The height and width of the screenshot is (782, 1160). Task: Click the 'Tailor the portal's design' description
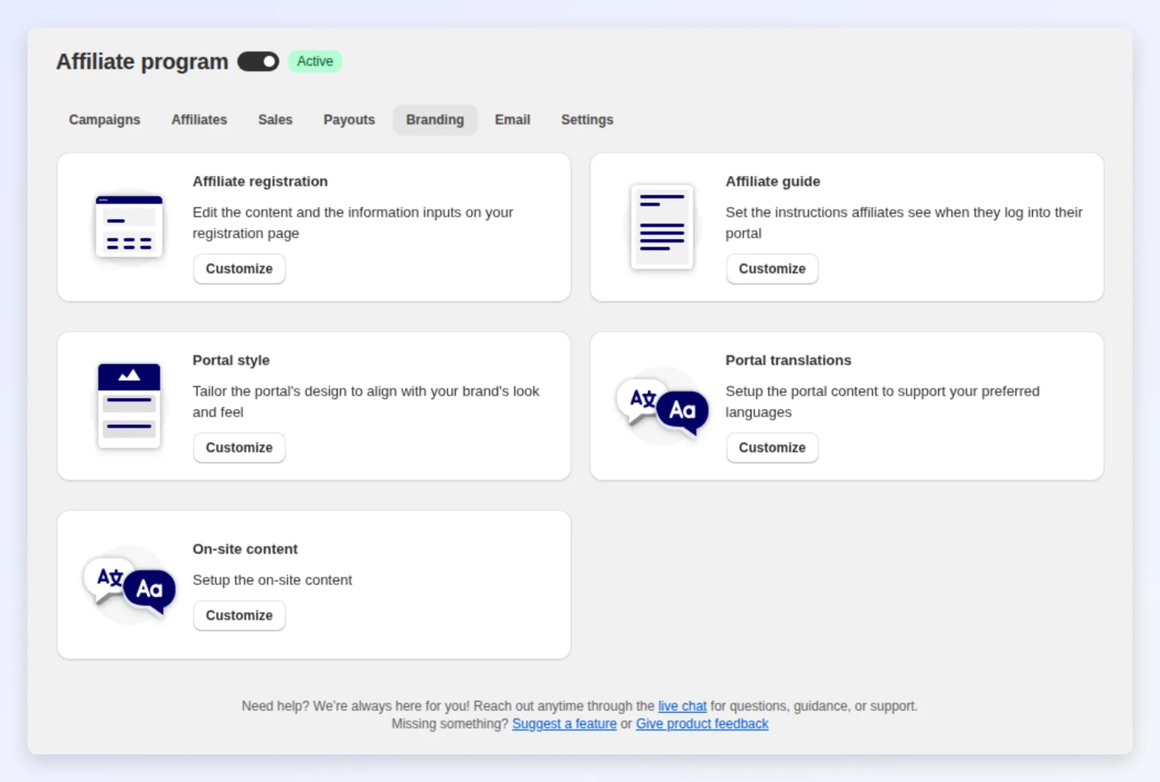click(x=366, y=401)
